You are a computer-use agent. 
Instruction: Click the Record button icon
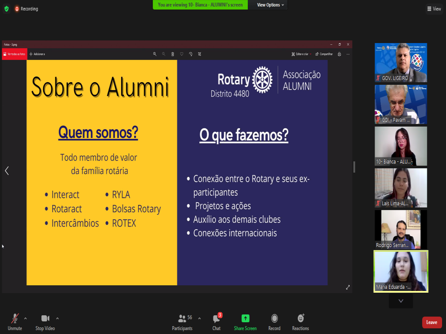(x=274, y=319)
